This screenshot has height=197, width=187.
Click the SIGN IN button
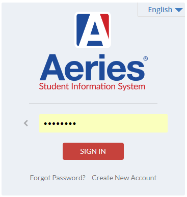93,151
